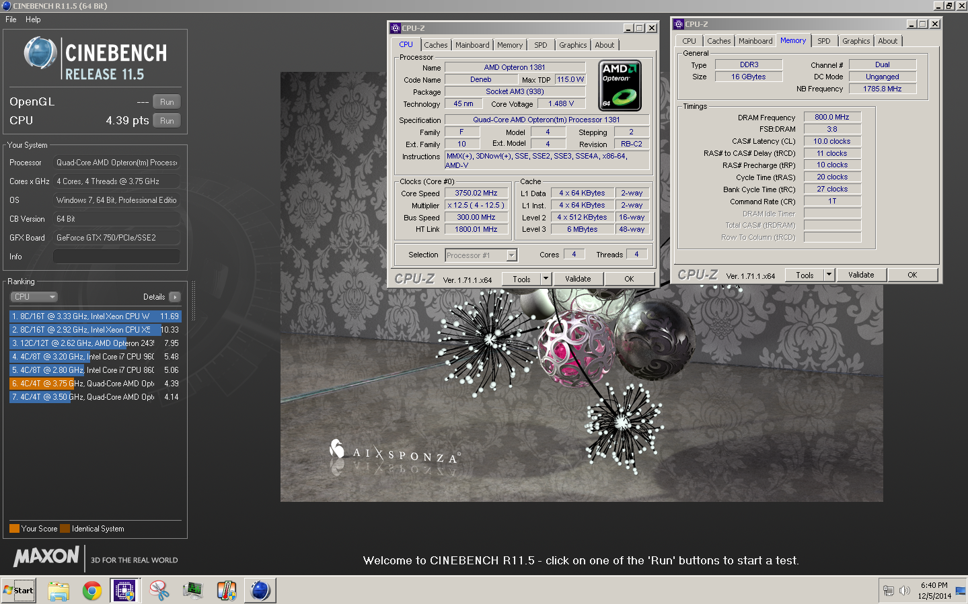Run the CPU benchmark test
This screenshot has height=604, width=968.
167,121
